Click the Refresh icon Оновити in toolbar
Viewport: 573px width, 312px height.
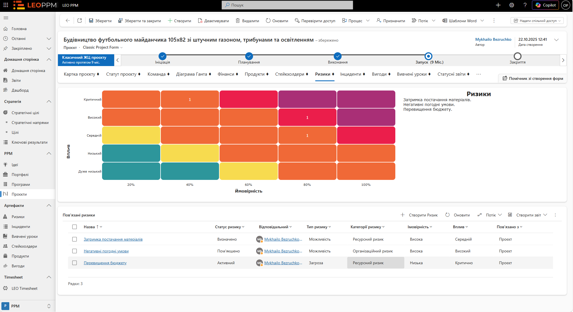[268, 21]
